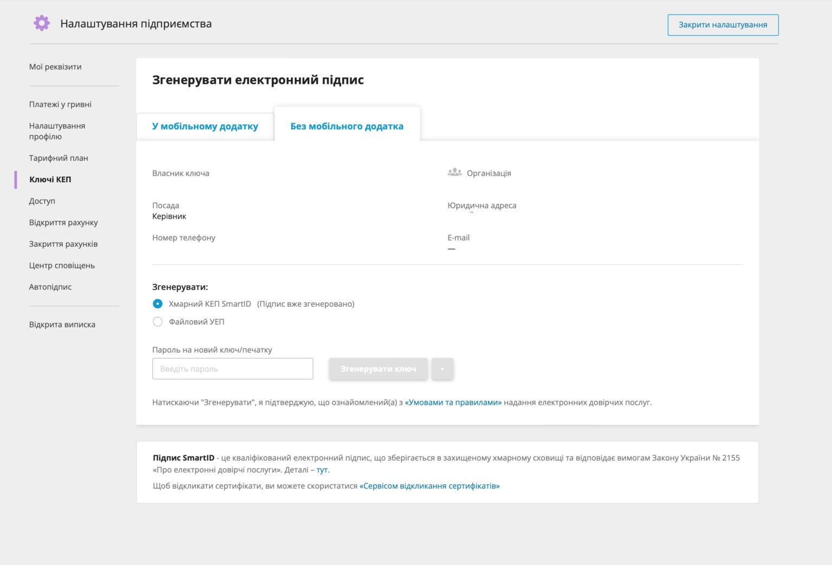Viewport: 832px width, 565px height.
Task: Open Доступ section
Action: click(x=42, y=201)
